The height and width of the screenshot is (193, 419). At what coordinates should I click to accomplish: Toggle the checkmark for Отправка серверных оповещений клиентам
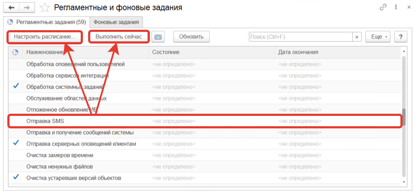(16, 143)
